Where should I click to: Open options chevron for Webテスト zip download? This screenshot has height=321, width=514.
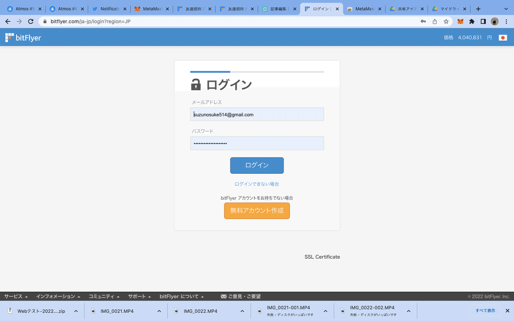76,311
